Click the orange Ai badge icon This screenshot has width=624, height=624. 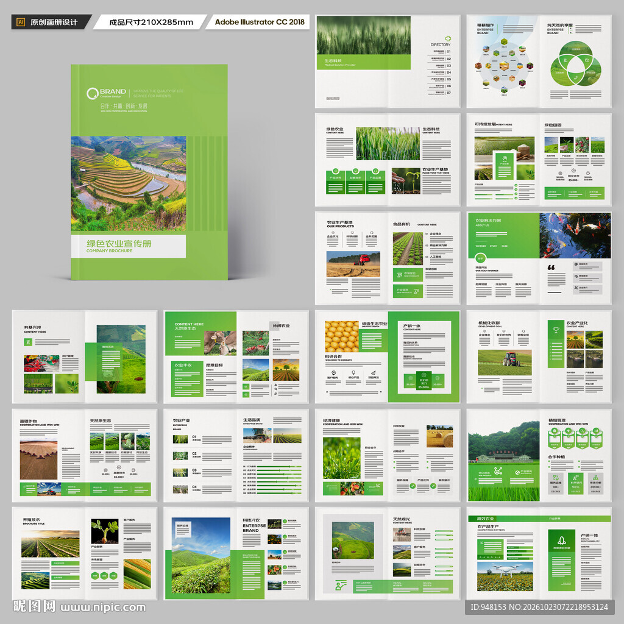pos(21,22)
